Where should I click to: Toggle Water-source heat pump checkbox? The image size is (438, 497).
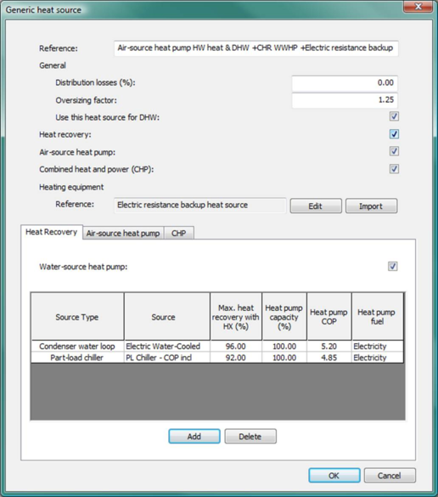(393, 266)
